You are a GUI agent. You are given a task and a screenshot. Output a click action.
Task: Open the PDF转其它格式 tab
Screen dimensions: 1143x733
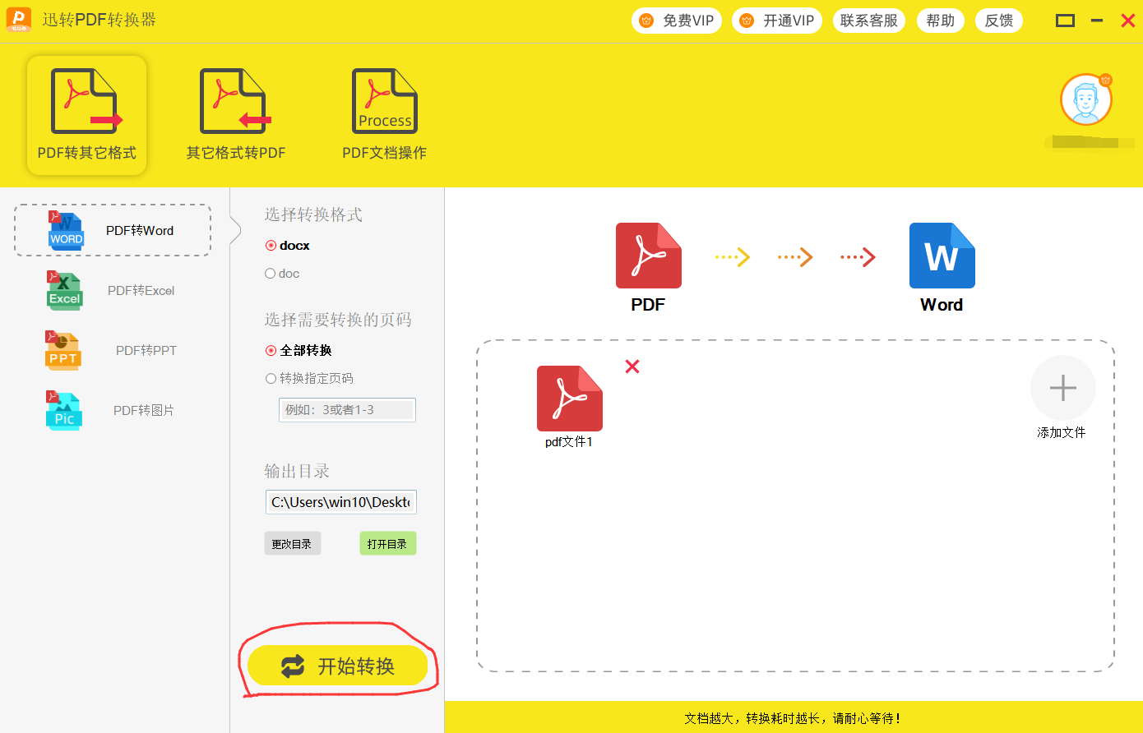coord(86,115)
